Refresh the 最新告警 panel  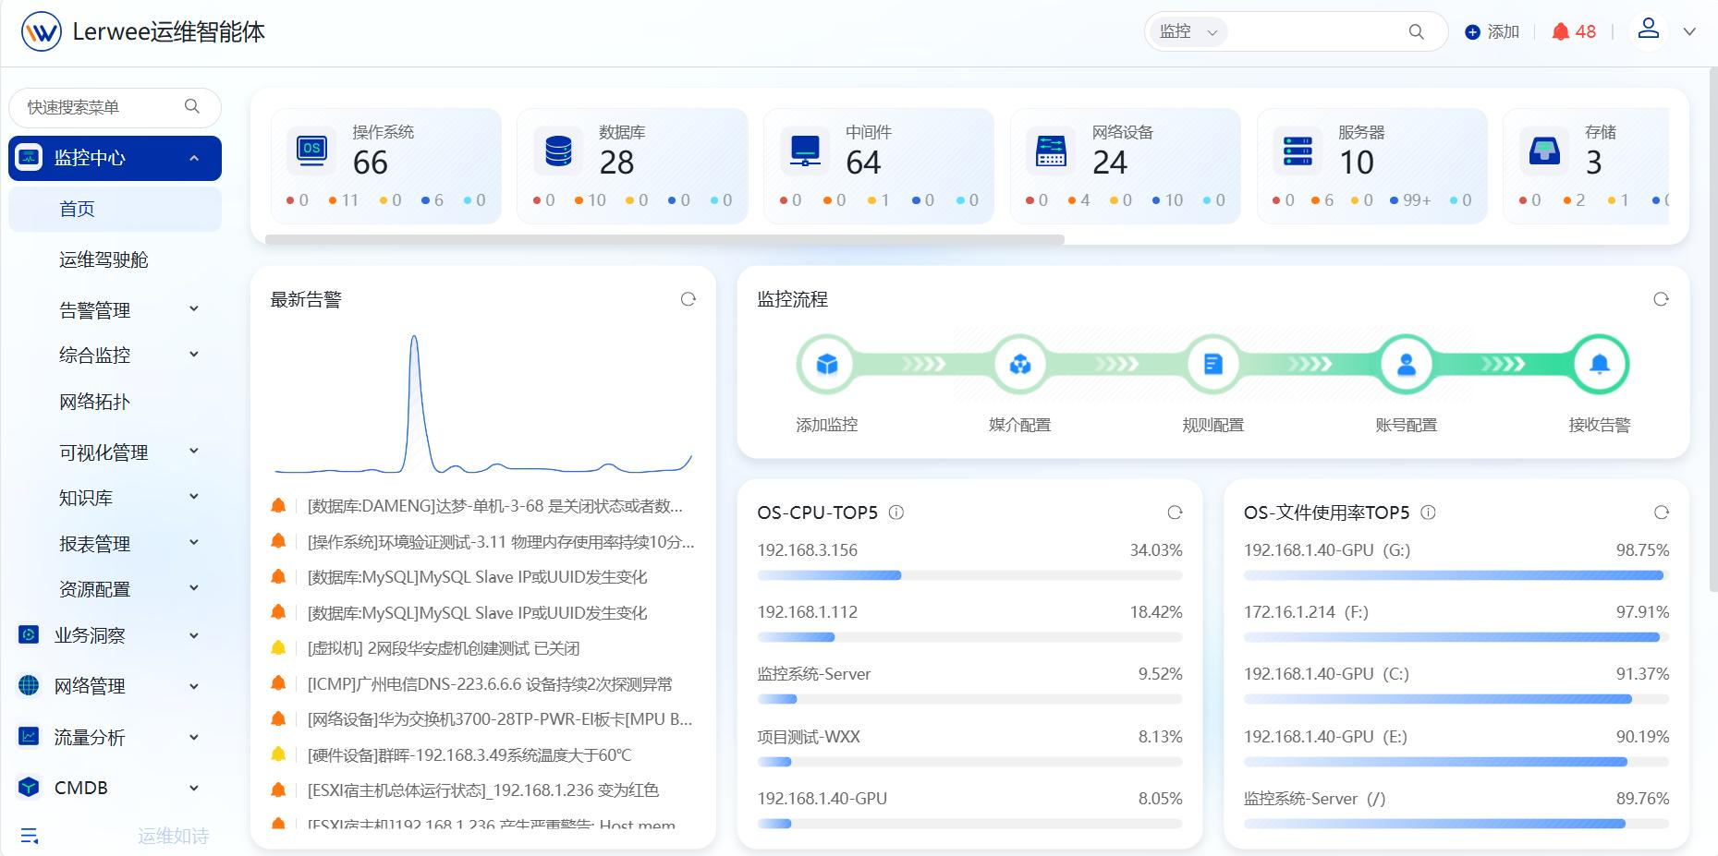pyautogui.click(x=688, y=299)
